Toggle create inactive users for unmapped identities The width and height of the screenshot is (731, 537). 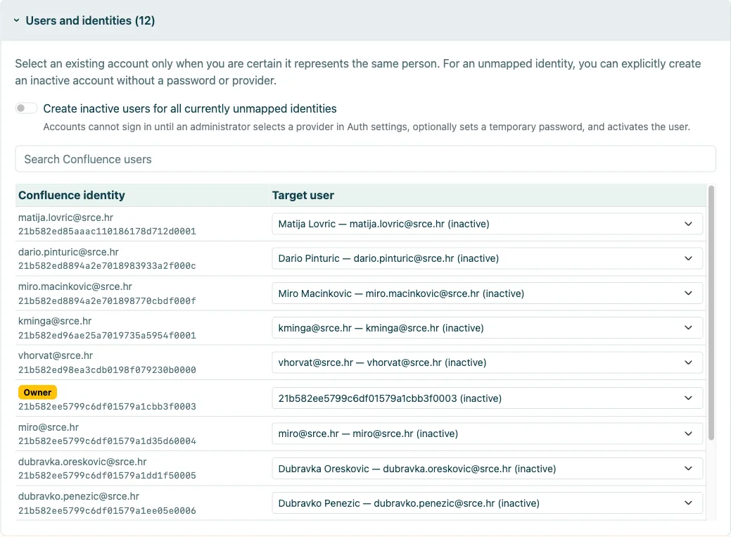tap(26, 108)
